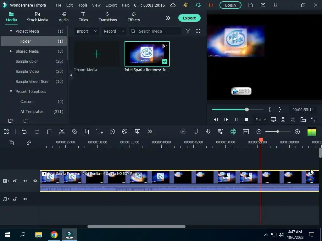Screen dimensions: 322x241
Task: Open cloud storage icon
Action: (x=173, y=5)
